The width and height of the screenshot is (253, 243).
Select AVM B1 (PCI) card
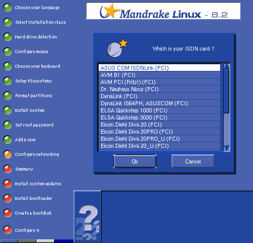pyautogui.click(x=159, y=75)
